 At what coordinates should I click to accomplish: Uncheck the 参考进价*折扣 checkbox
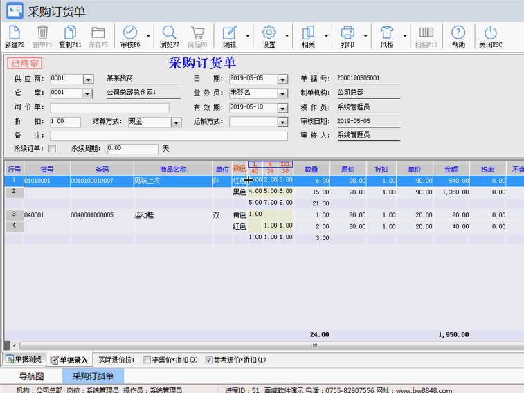point(209,360)
